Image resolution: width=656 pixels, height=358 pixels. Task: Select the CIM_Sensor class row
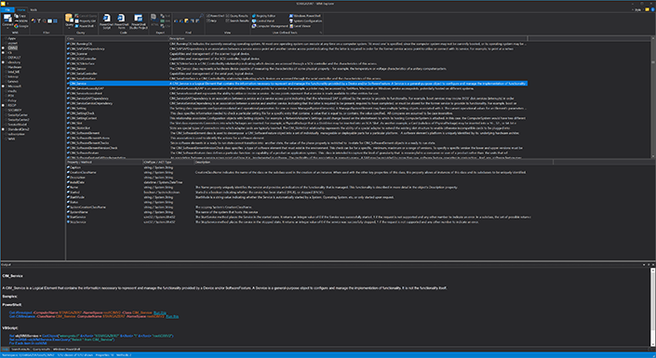coord(297,69)
